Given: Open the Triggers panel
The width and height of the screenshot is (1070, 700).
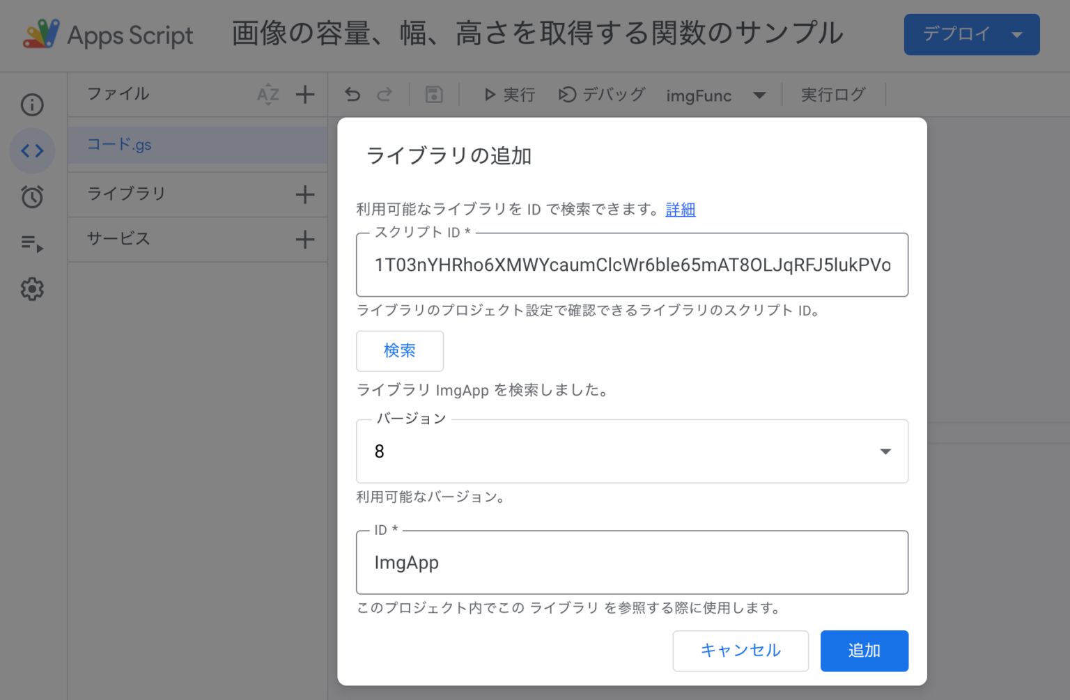Looking at the screenshot, I should (31, 197).
